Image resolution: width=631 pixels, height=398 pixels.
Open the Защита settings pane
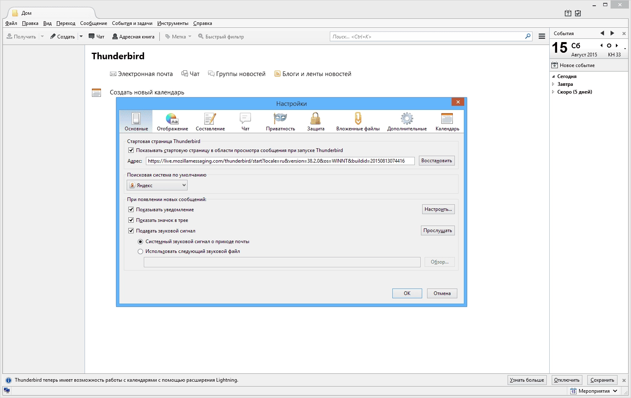pyautogui.click(x=315, y=121)
